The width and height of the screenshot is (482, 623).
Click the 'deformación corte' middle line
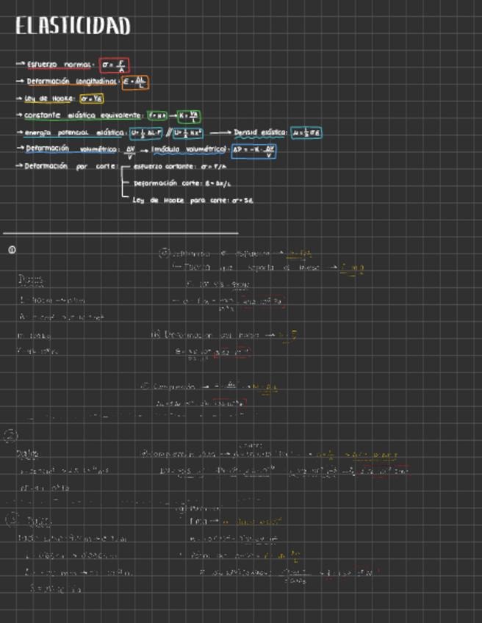(179, 183)
